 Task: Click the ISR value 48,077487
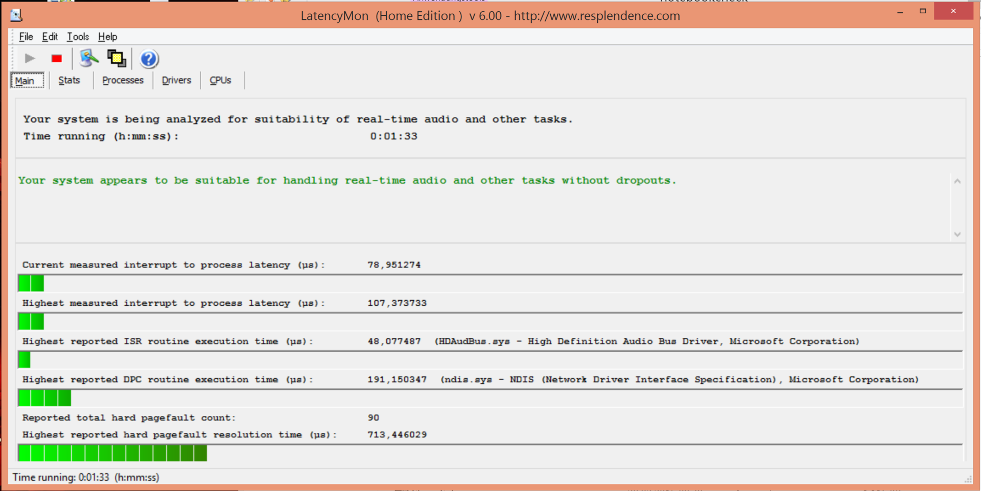[394, 341]
